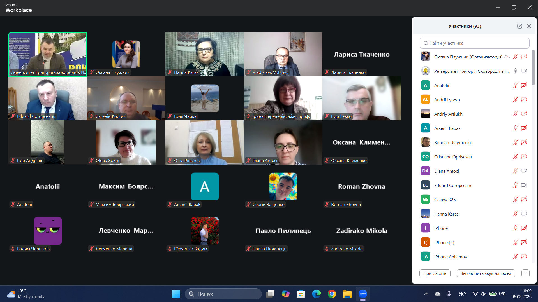
Task: Open more options ellipsis in participants panel
Action: (525, 273)
